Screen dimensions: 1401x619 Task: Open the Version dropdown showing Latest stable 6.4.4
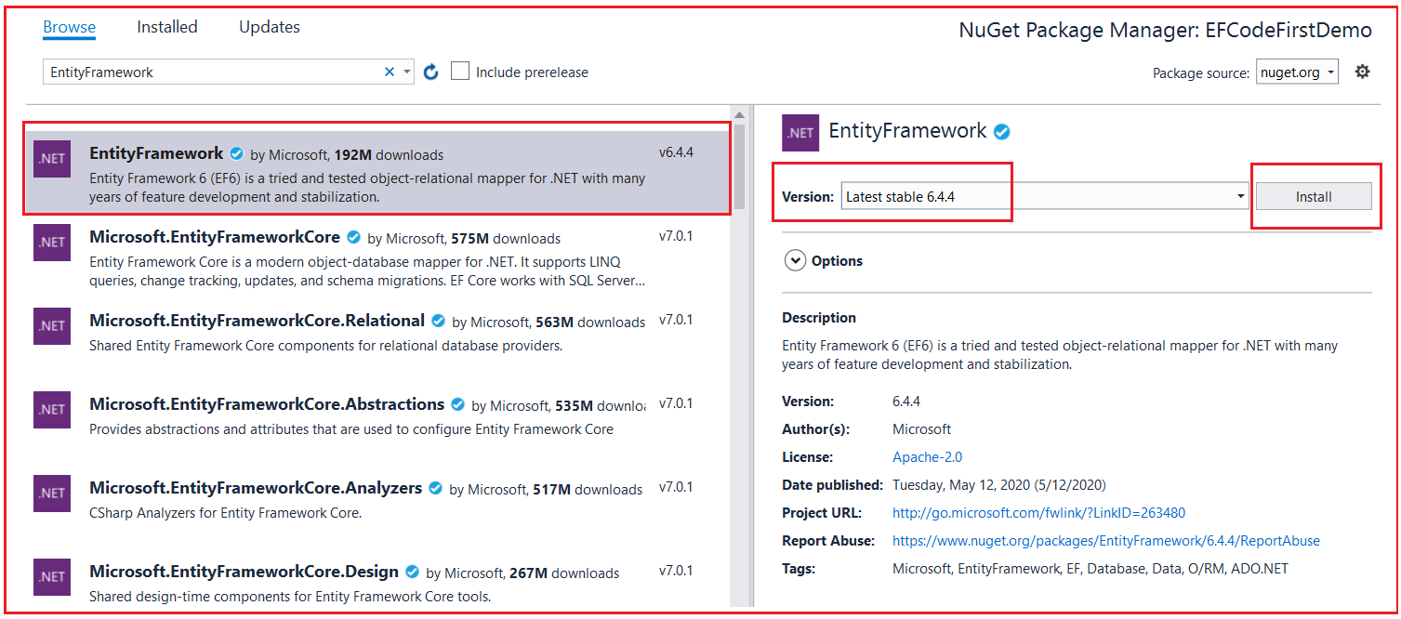pyautogui.click(x=1041, y=196)
